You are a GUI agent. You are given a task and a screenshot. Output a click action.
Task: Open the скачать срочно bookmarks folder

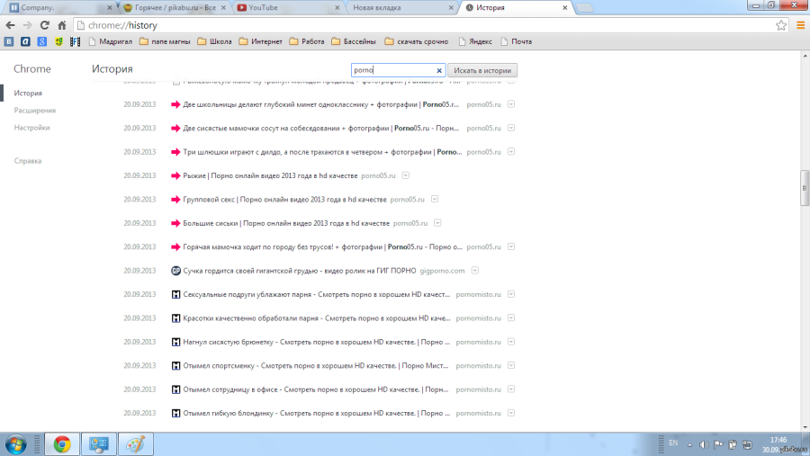point(416,41)
